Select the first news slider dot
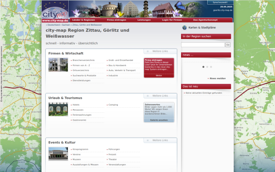Screen dimensions: 275x172 click(203, 67)
